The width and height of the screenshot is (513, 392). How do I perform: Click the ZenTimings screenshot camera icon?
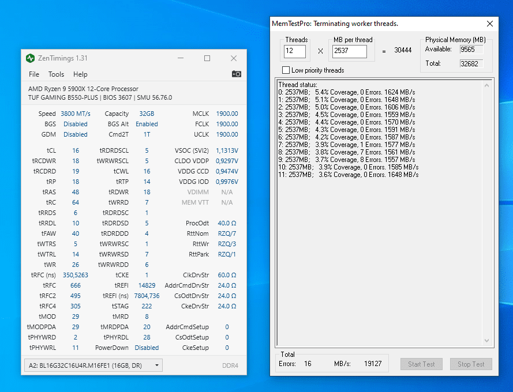click(x=236, y=74)
